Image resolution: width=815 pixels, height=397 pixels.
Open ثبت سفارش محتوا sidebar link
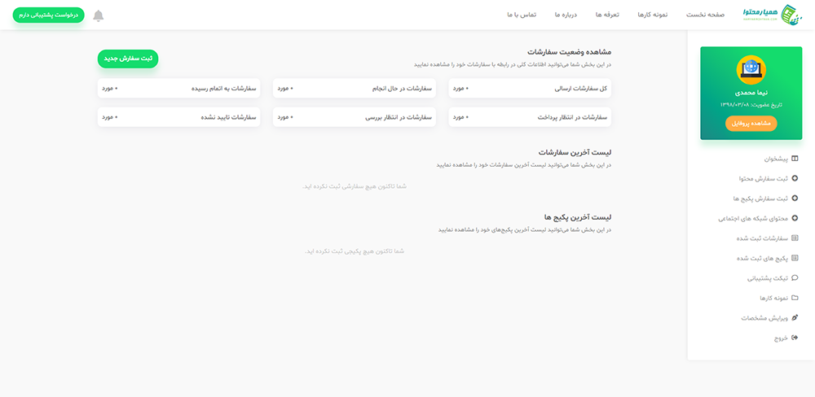click(x=763, y=178)
